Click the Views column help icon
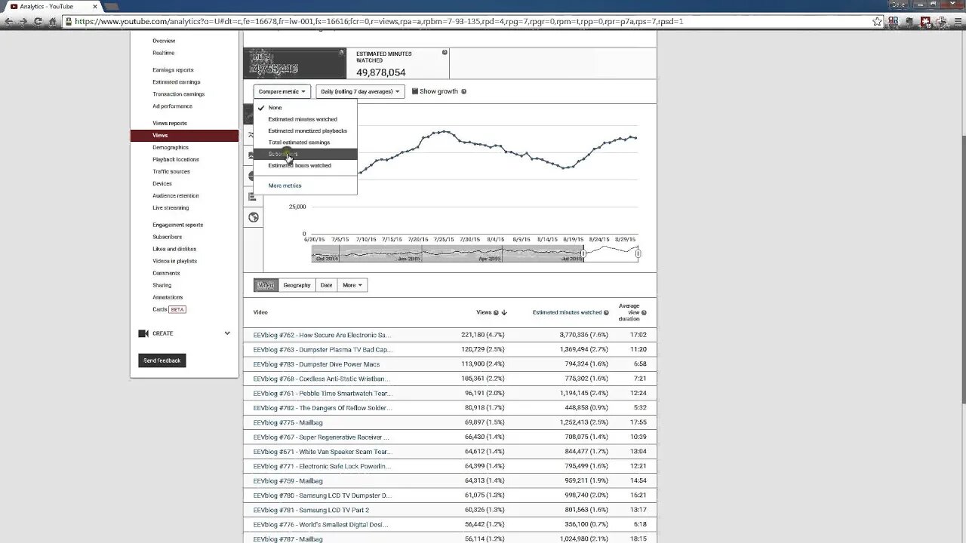This screenshot has height=543, width=966. [496, 312]
